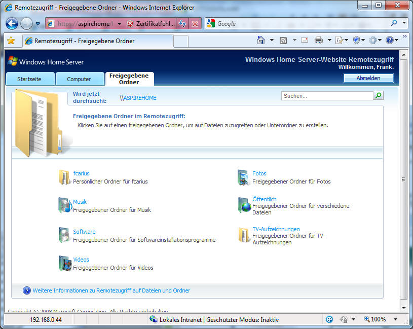Click the Favorites star icon
The image size is (413, 329).
coord(11,41)
